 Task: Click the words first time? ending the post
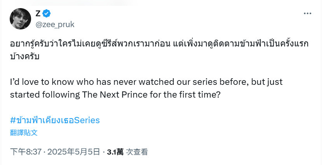200,95
